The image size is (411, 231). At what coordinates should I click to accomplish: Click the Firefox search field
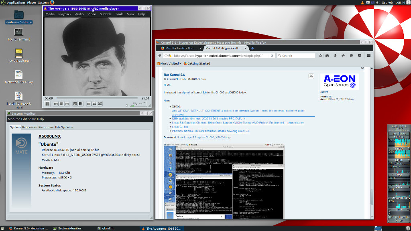tap(297, 55)
